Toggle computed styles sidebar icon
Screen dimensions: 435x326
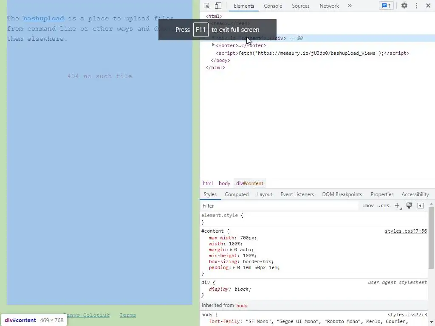[421, 206]
